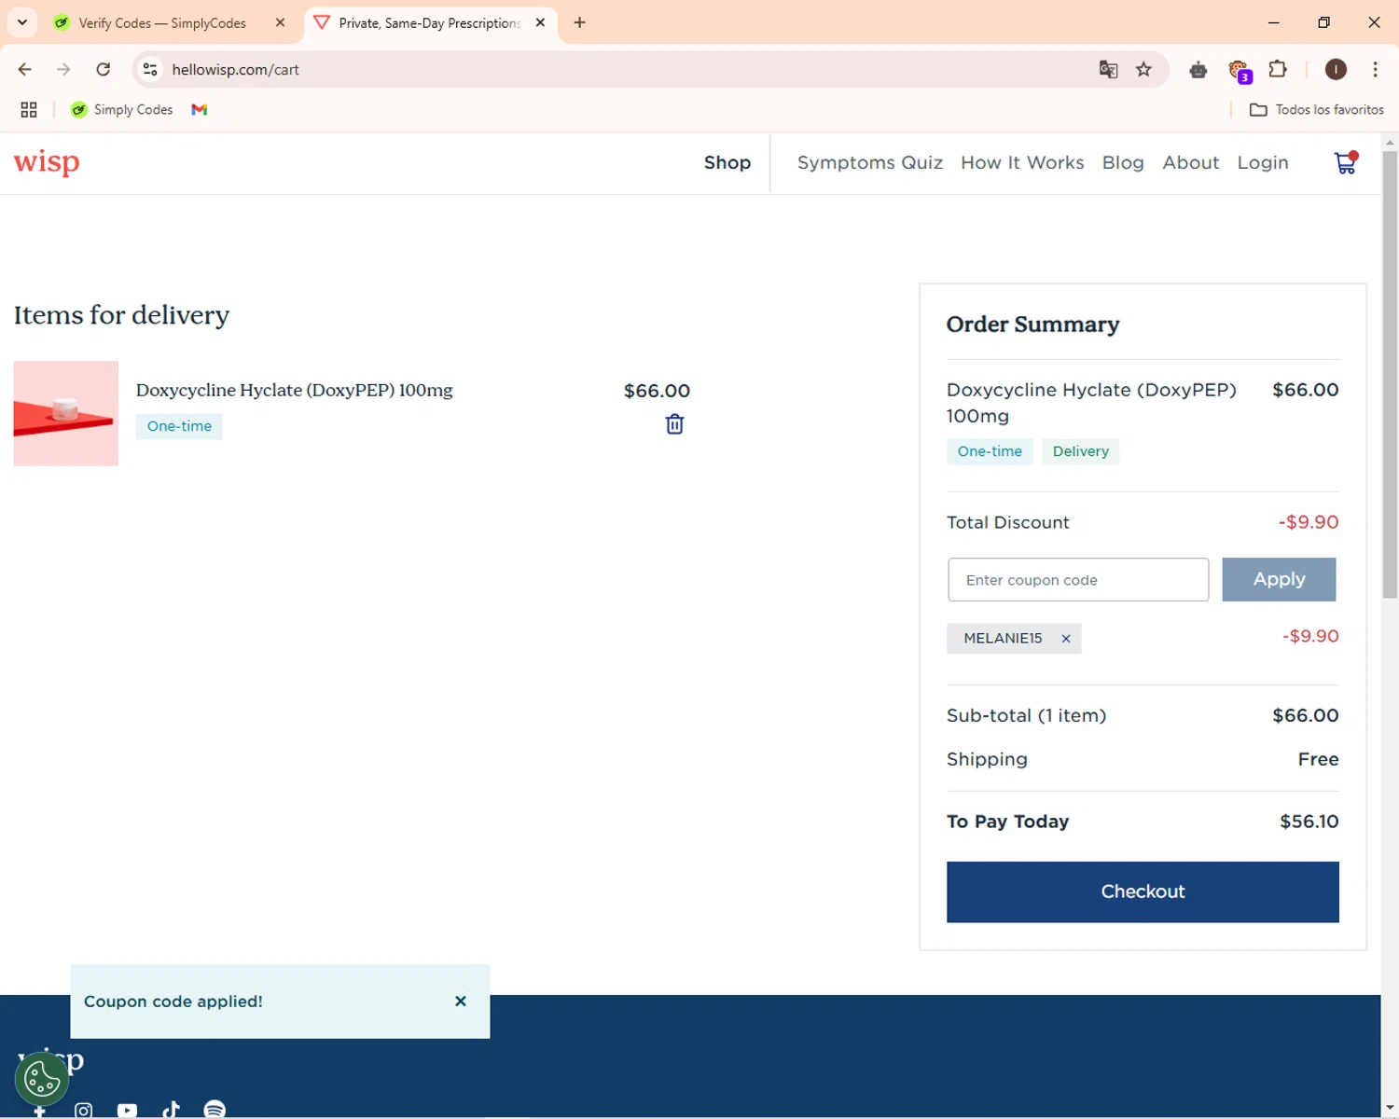Open wisp TikTok page from the footer
This screenshot has height=1119, width=1399.
tap(171, 1109)
